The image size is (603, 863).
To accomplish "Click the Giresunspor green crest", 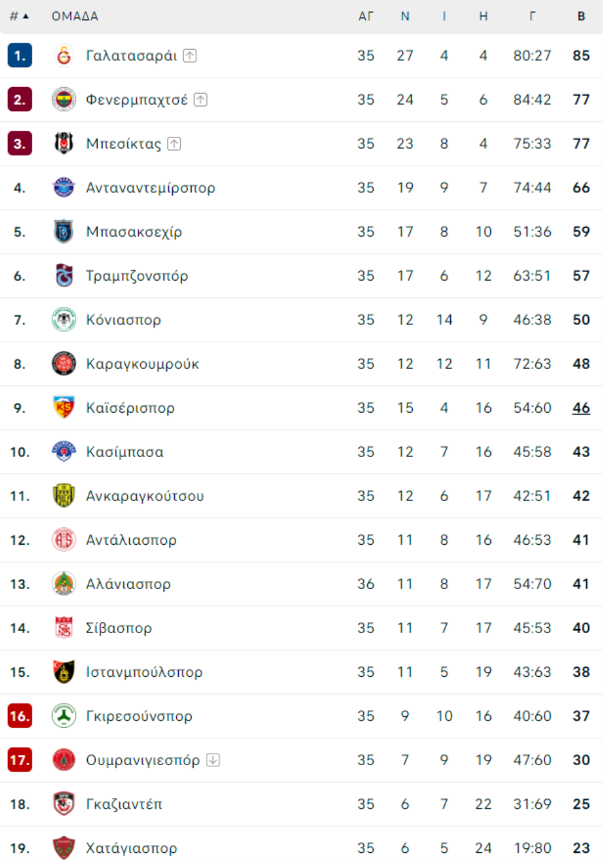I will (64, 716).
